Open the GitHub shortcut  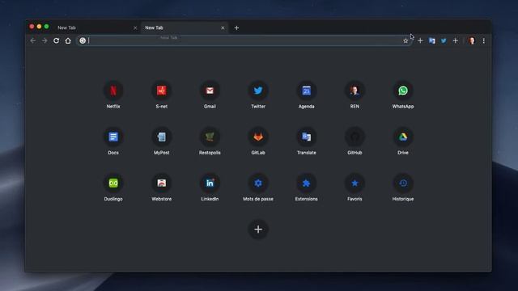click(x=355, y=141)
